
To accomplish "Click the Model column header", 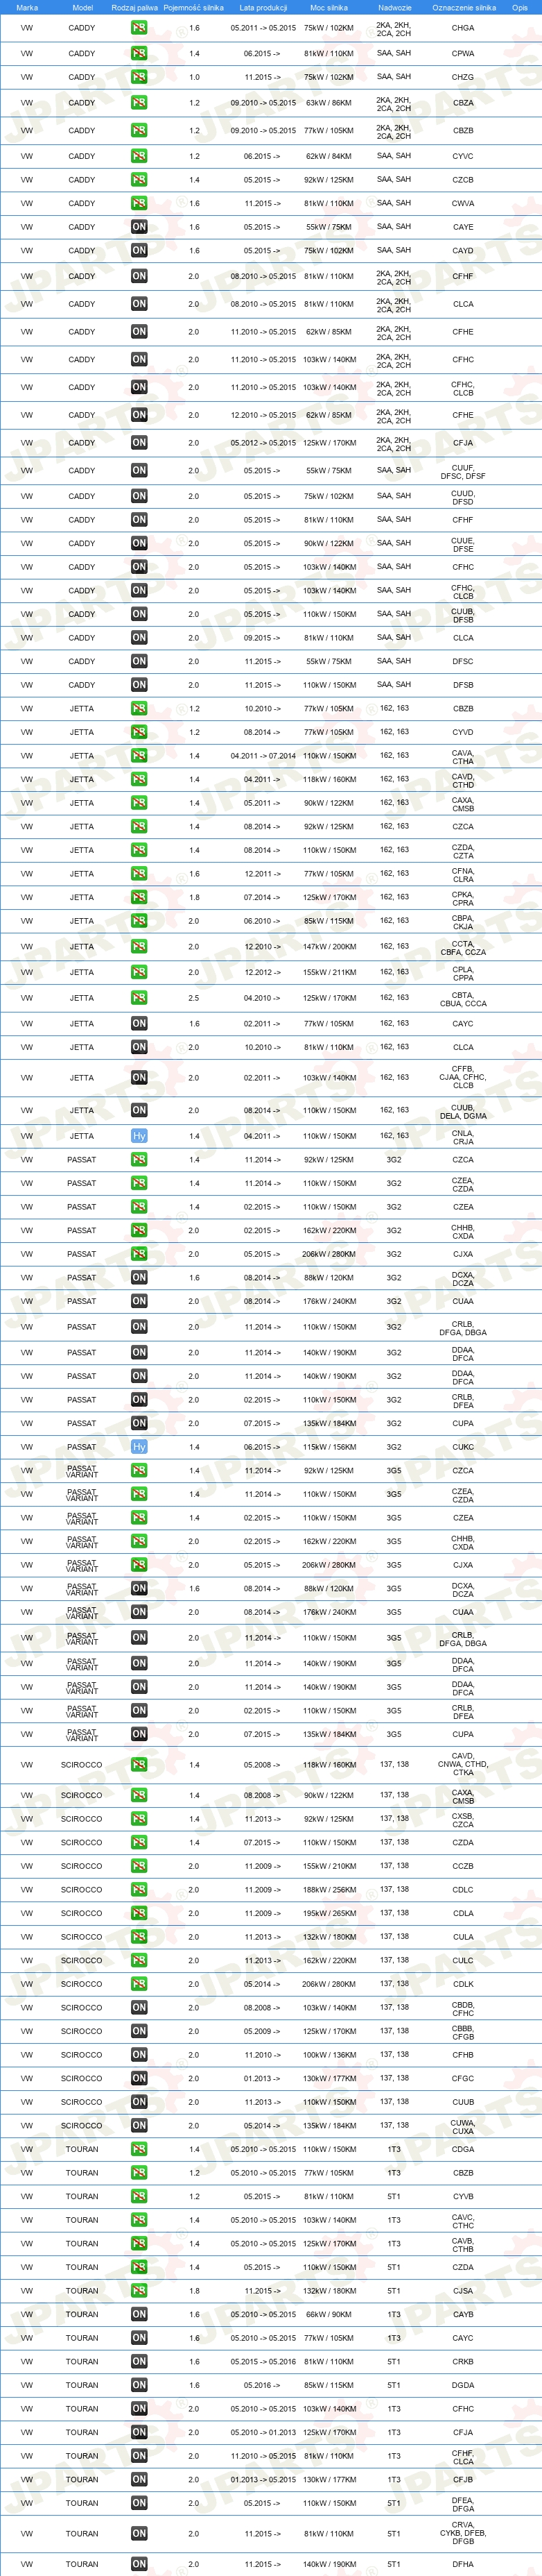I will click(x=82, y=7).
